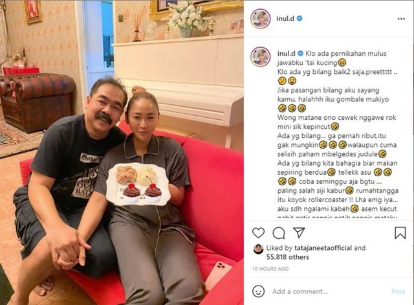Image resolution: width=414 pixels, height=305 pixels.
Task: Share the post via paper plane icon
Action: (299, 232)
